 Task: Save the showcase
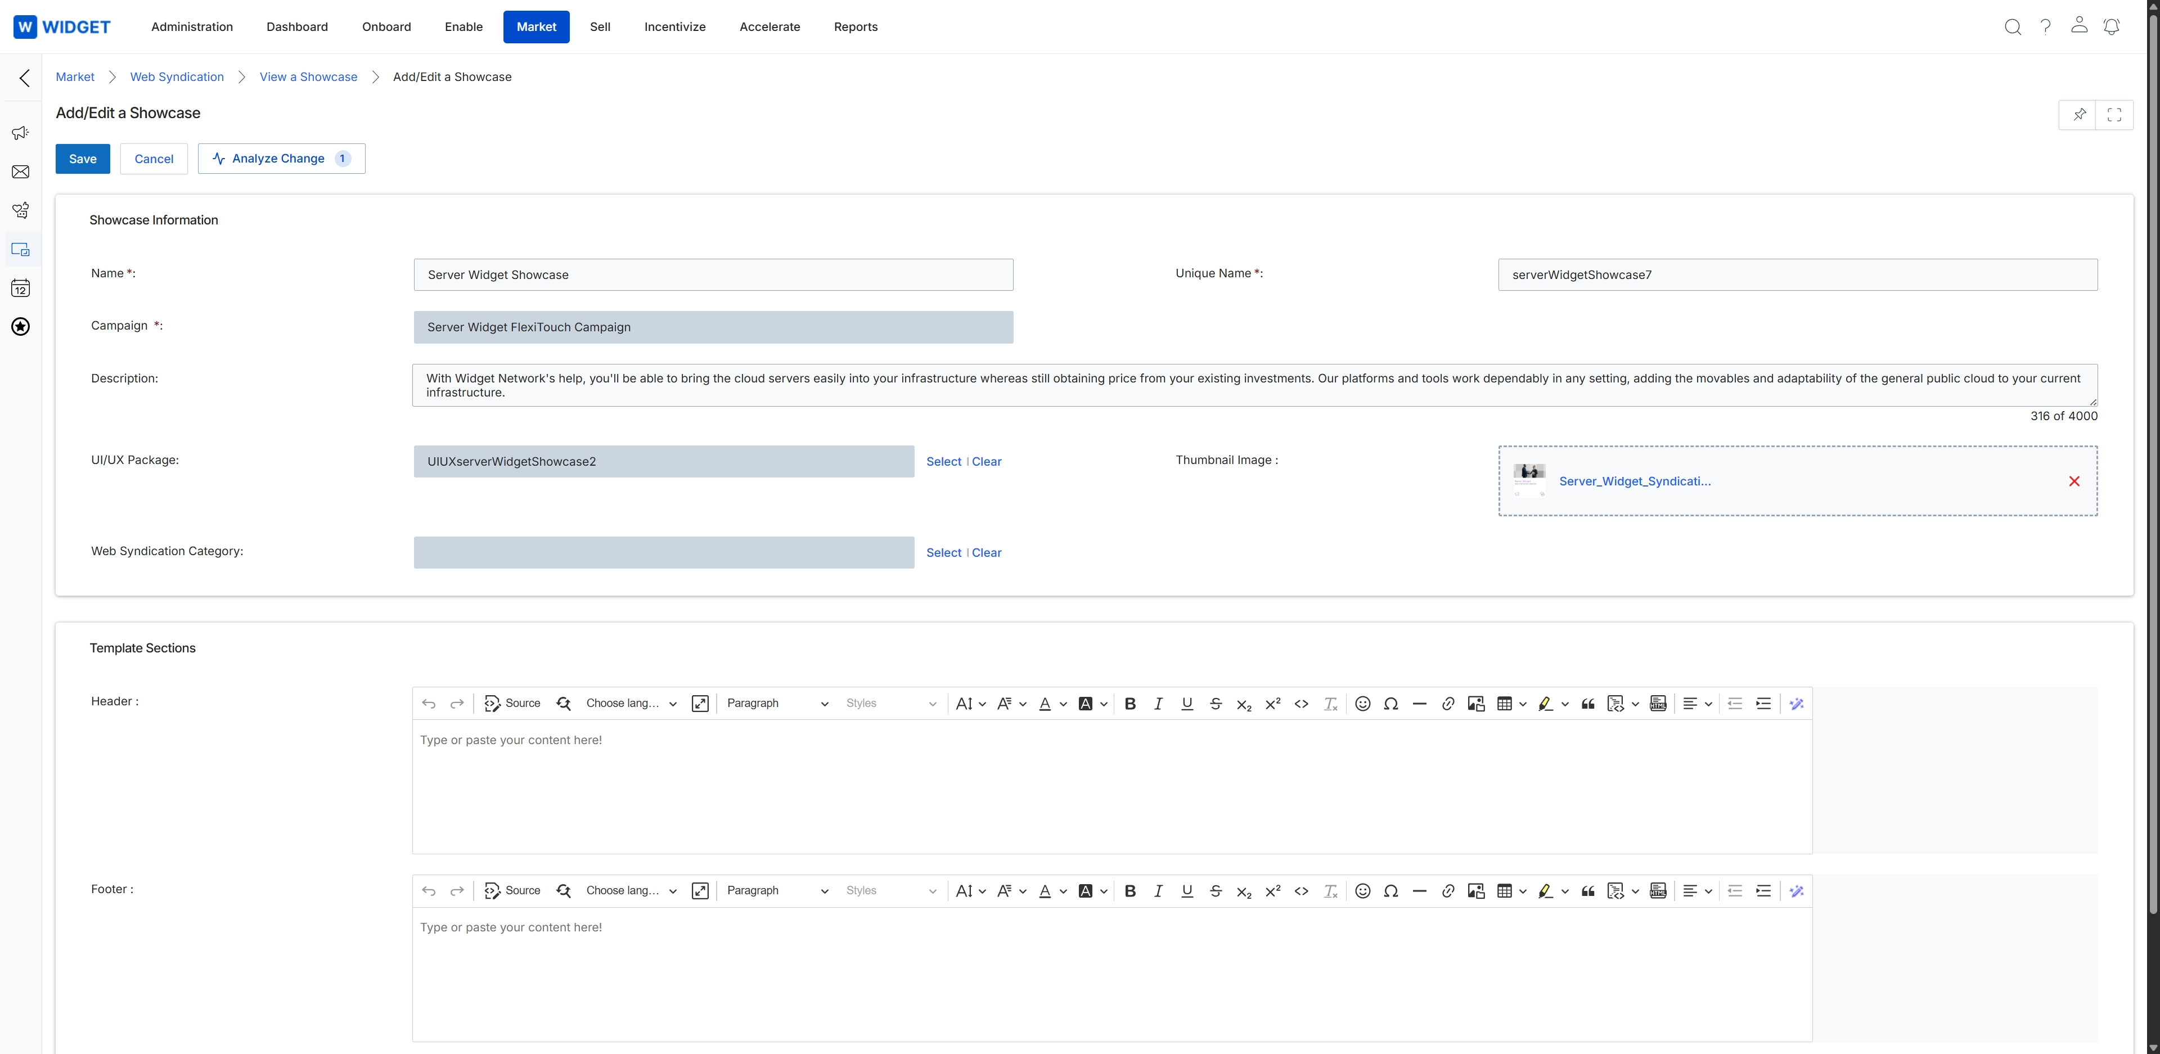[83, 159]
